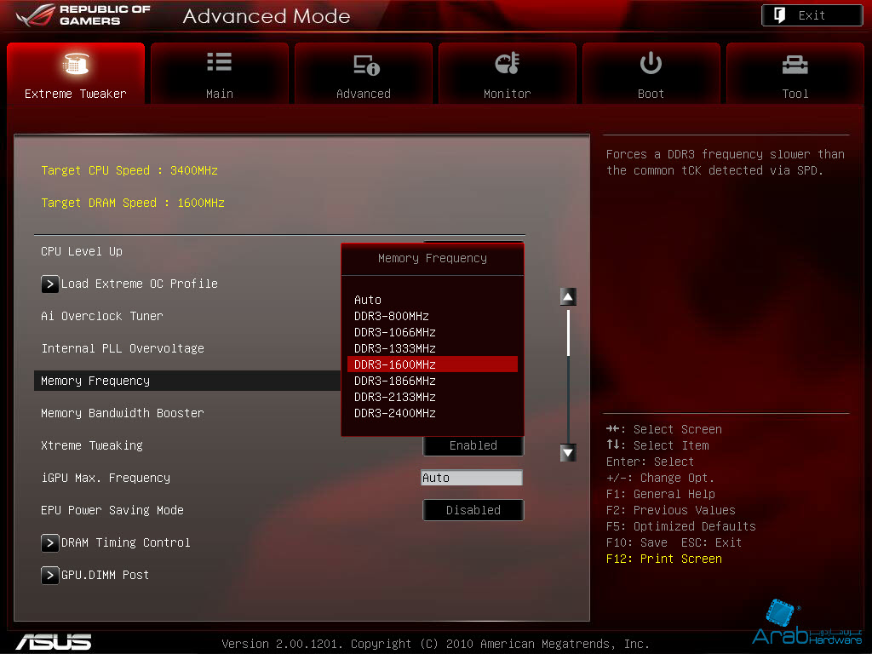Toggle EPU Power Saving Mode Disabled button

click(473, 510)
